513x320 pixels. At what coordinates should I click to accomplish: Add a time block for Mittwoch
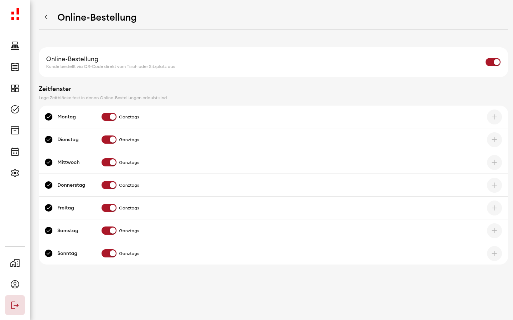(x=494, y=162)
